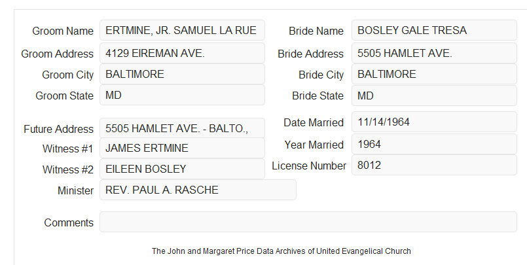Focus the License Number field

tap(434, 165)
